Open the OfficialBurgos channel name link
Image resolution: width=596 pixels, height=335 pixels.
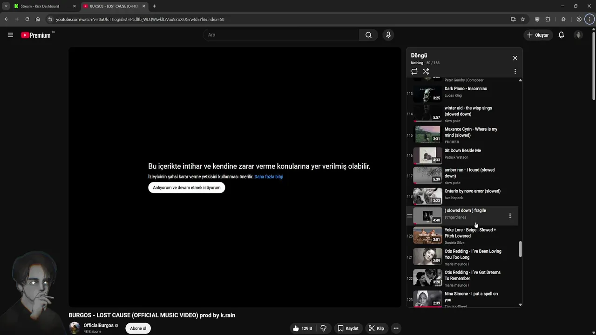tap(98, 326)
